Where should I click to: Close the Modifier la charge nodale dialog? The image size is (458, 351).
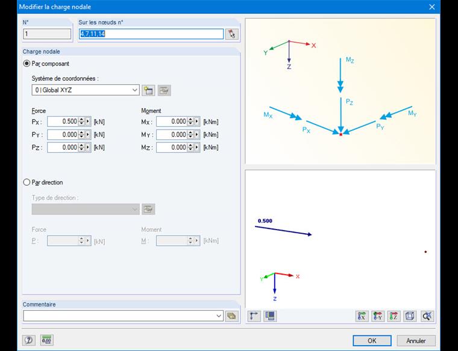click(x=432, y=7)
